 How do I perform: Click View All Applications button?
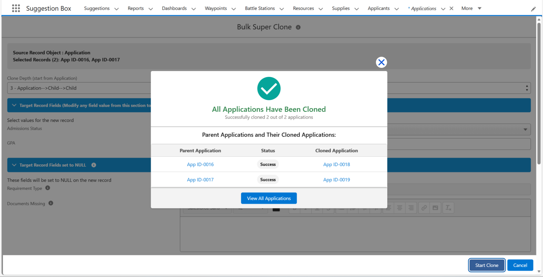(269, 198)
